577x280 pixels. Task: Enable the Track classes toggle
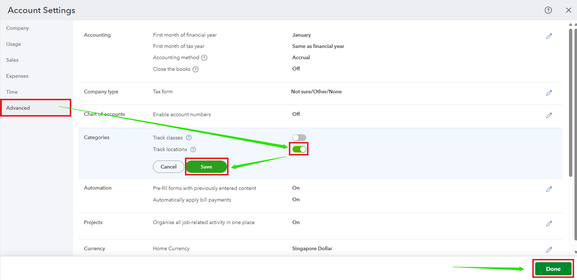299,138
